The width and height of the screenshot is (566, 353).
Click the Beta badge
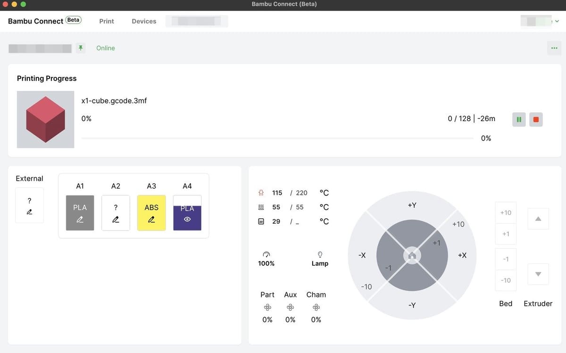click(x=74, y=20)
